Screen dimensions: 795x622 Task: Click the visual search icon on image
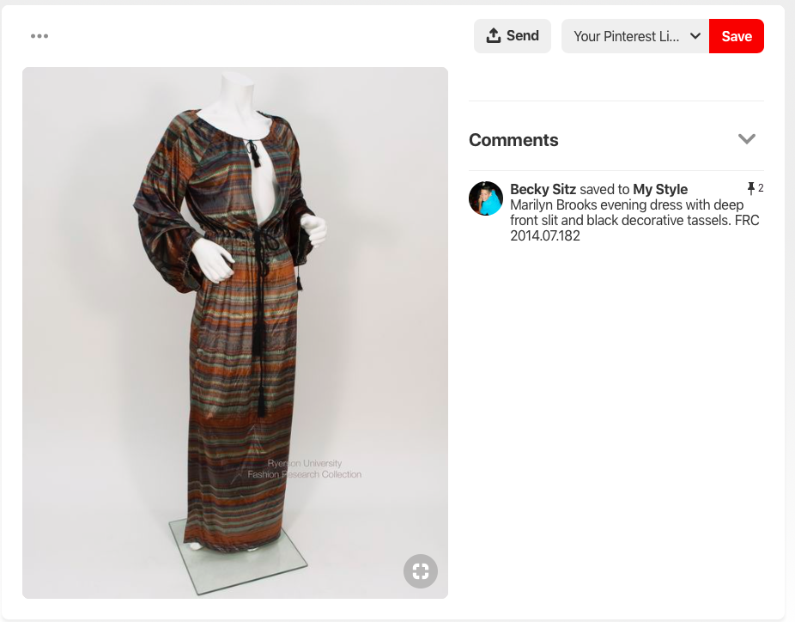point(421,571)
